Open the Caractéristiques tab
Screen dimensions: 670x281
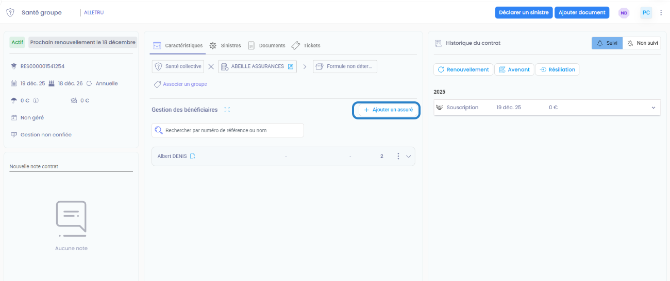(x=178, y=45)
